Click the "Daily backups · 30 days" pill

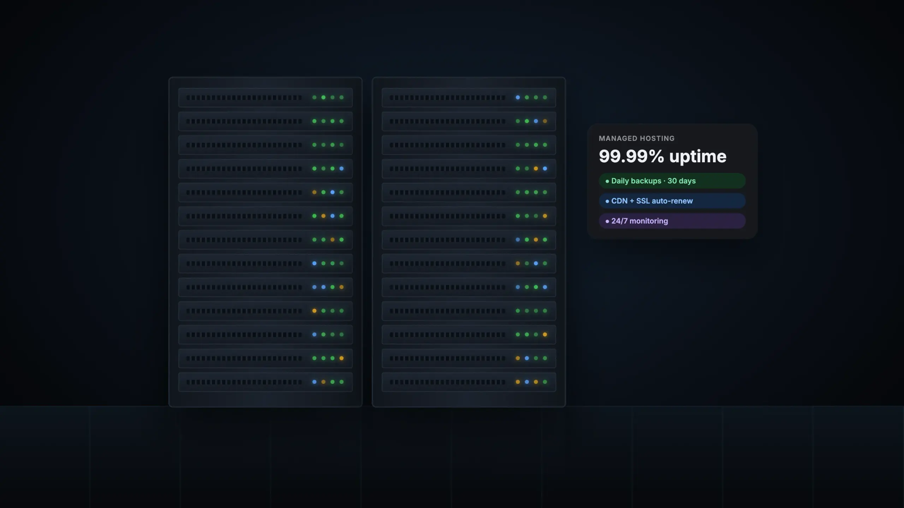[672, 181]
